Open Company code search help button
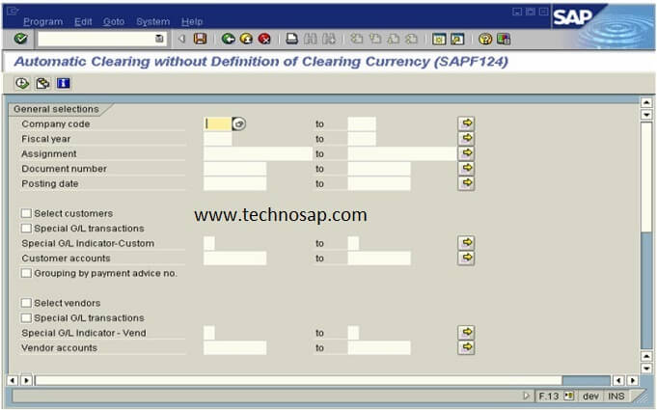This screenshot has width=657, height=410. (x=239, y=123)
